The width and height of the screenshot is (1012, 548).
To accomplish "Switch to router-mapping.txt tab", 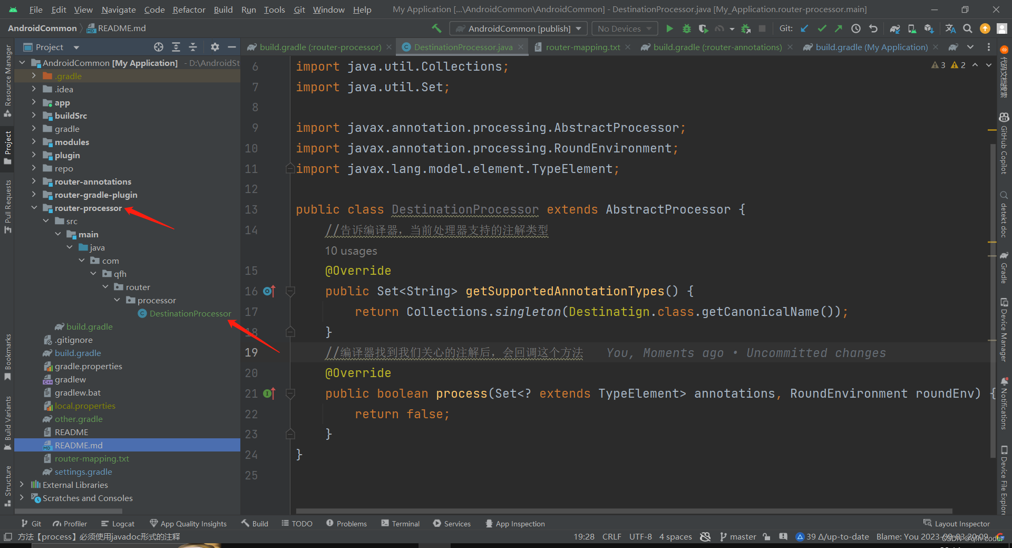I will point(582,47).
